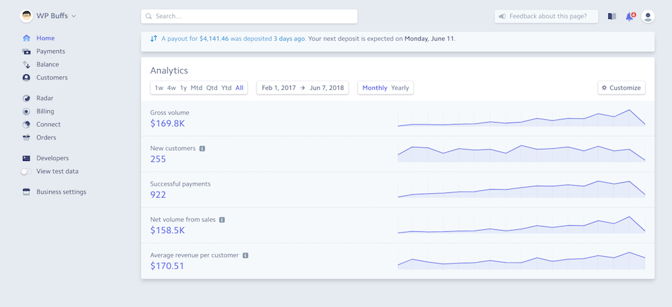This screenshot has width=672, height=307.
Task: Go to Payments in the sidebar
Action: pos(50,52)
